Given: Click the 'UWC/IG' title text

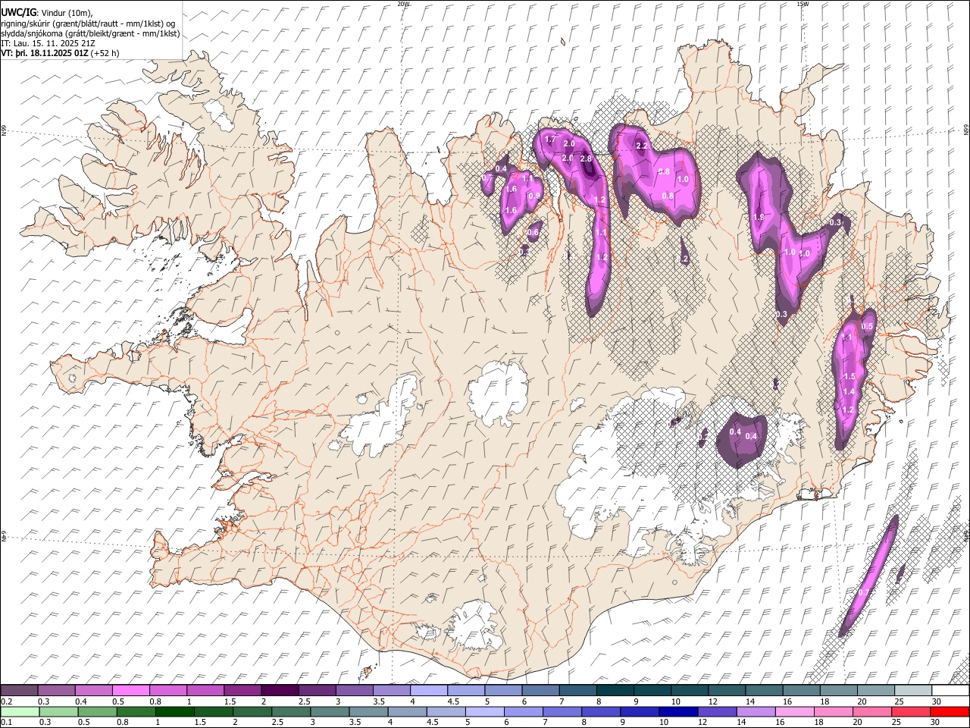Looking at the screenshot, I should coord(17,12).
